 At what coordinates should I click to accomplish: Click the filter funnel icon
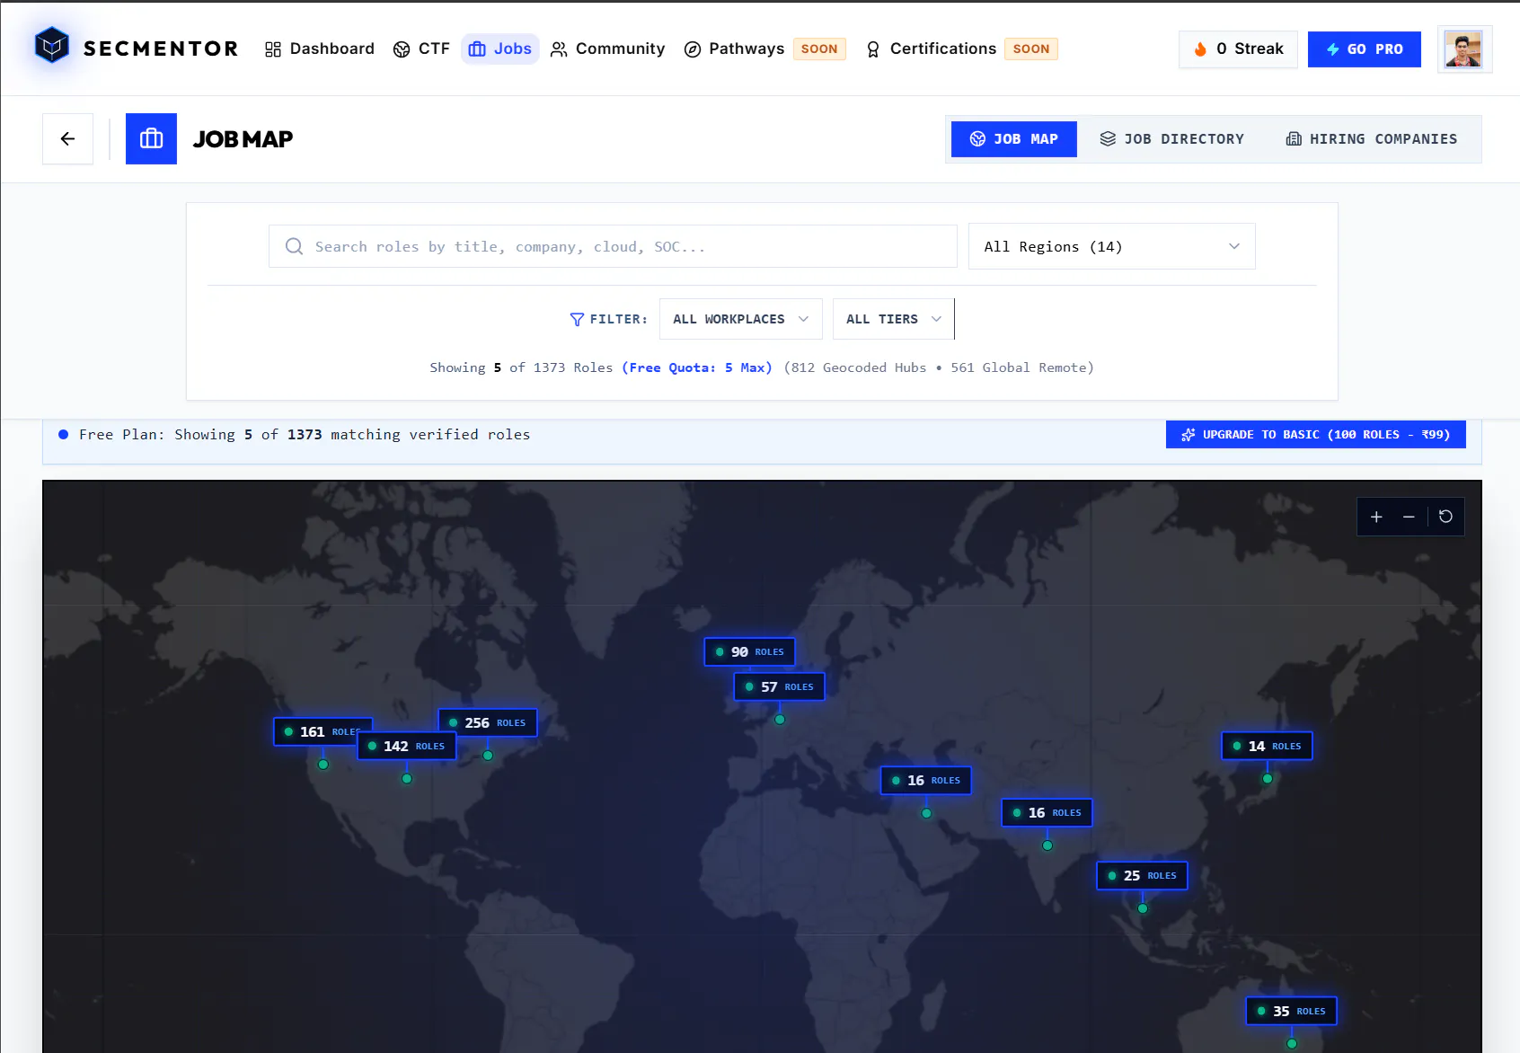[577, 319]
